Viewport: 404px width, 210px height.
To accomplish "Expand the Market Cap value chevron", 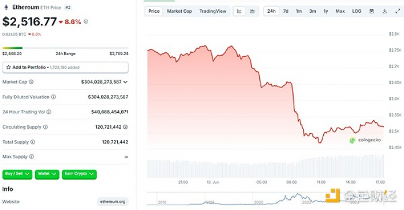I will [125, 82].
